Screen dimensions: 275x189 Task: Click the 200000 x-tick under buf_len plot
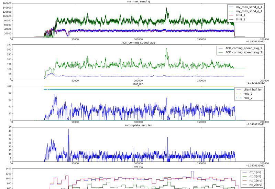pos(264,122)
